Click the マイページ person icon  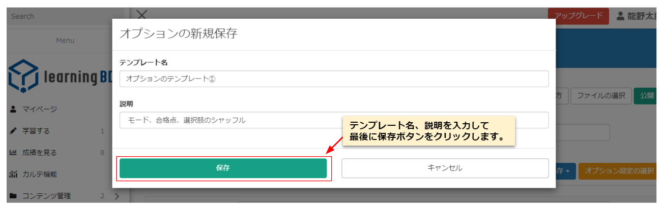13,109
